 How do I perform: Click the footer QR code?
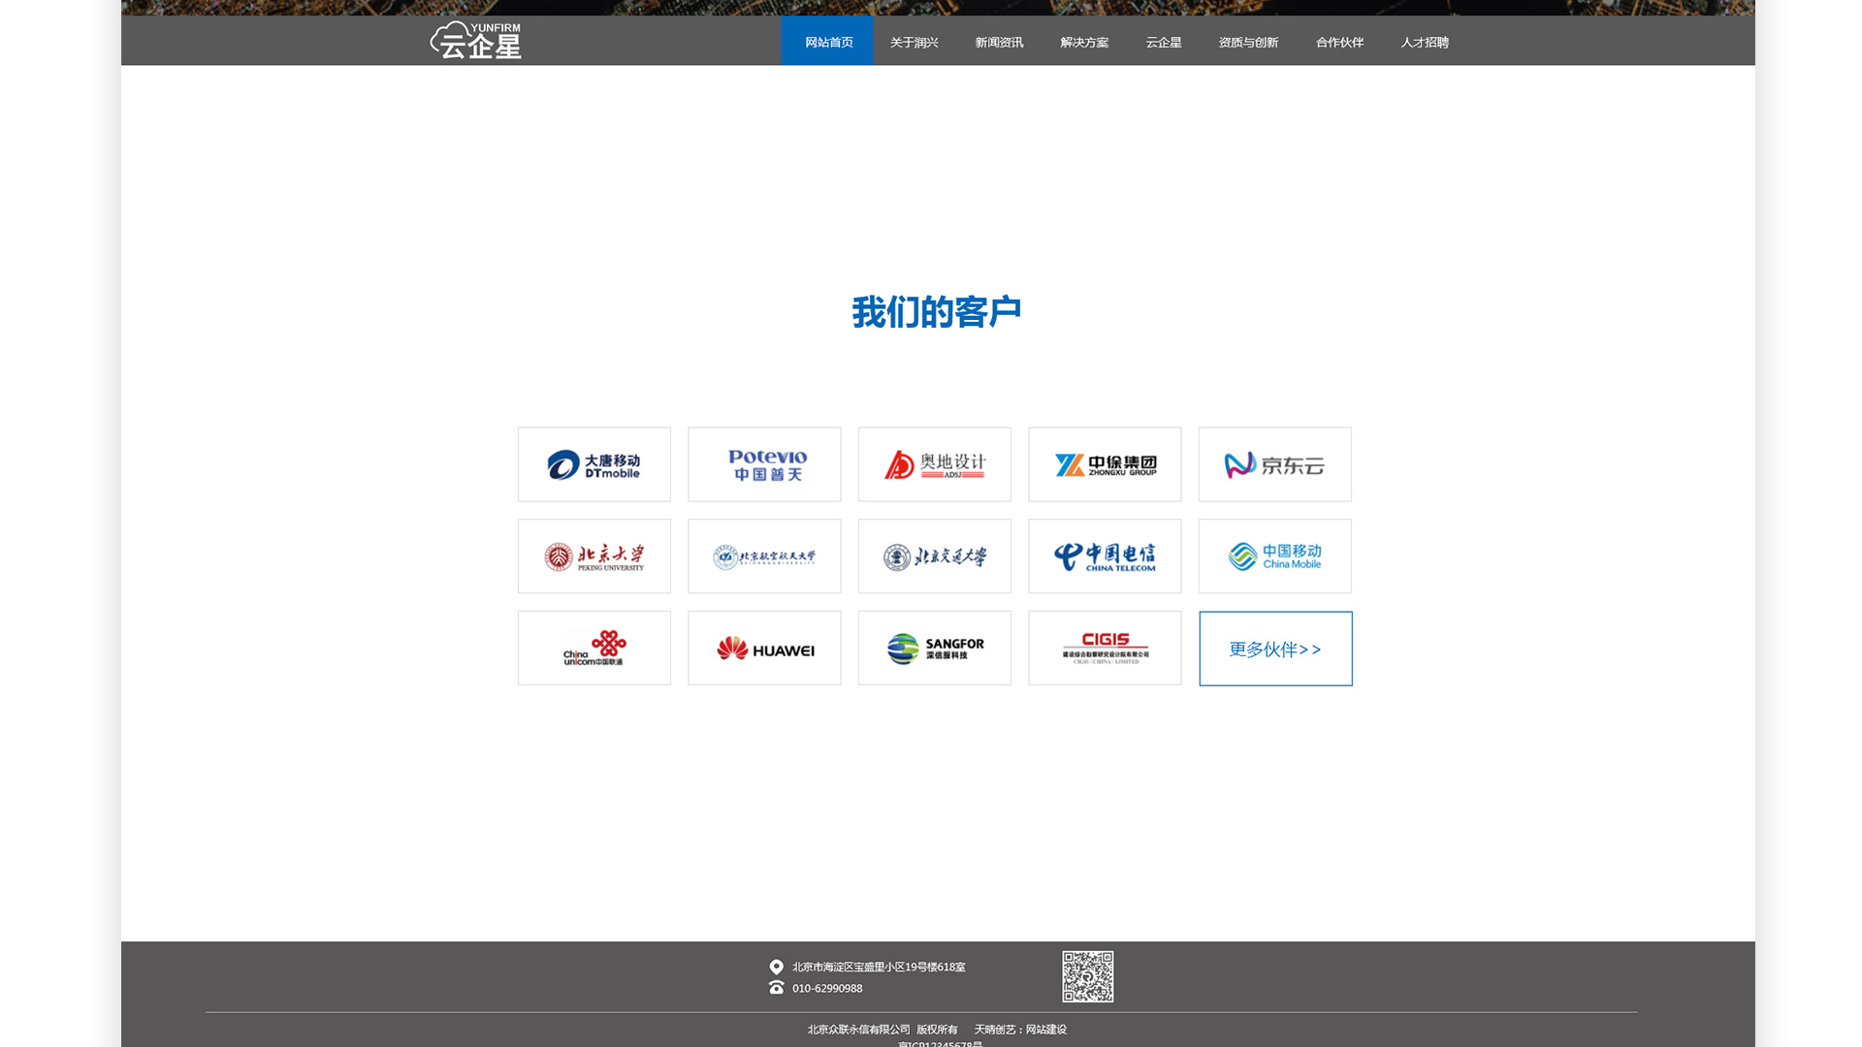pos(1087,976)
